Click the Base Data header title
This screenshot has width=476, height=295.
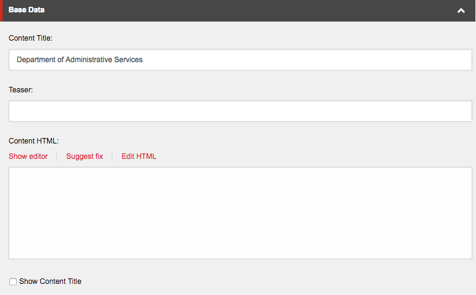click(x=27, y=10)
